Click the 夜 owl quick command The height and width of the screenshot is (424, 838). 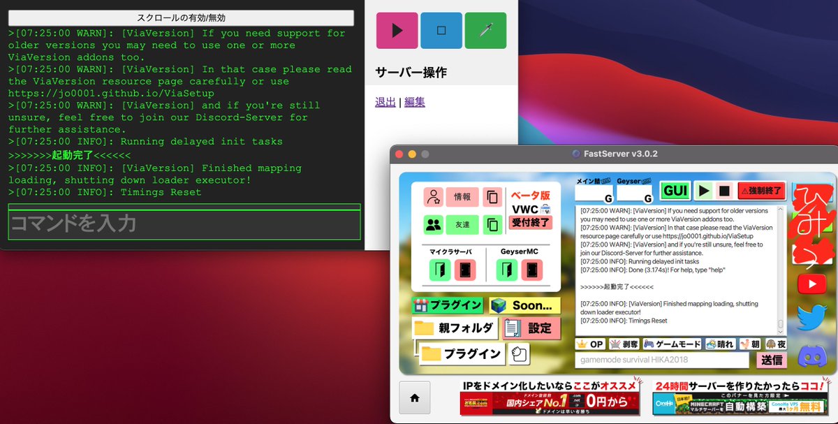click(775, 344)
